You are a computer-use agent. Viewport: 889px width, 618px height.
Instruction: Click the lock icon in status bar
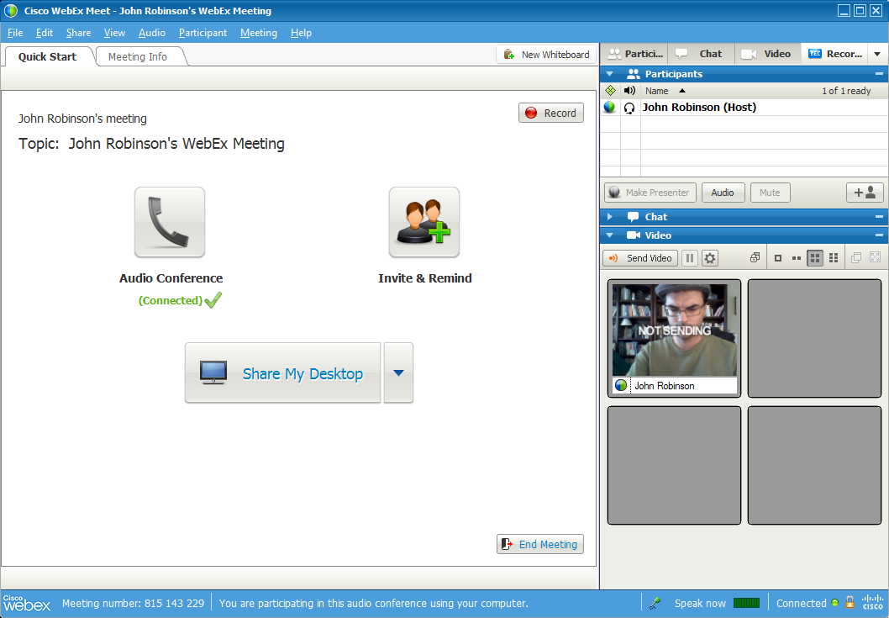pos(850,603)
